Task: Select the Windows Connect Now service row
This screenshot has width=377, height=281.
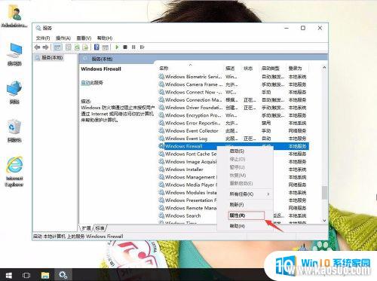Action: click(x=233, y=92)
